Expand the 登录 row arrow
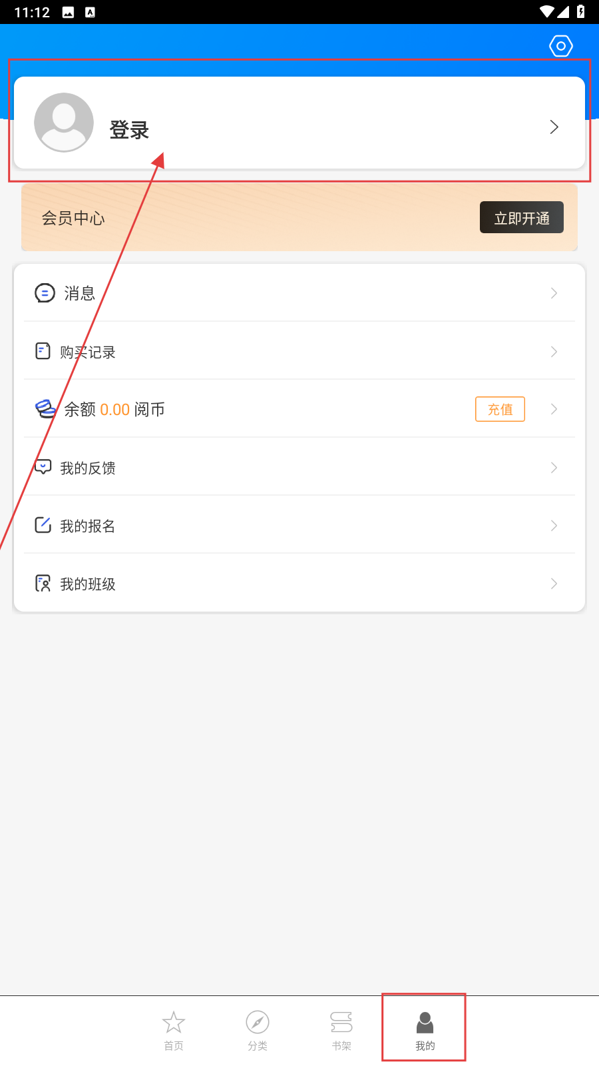Screen dimensions: 599x1066 click(554, 127)
